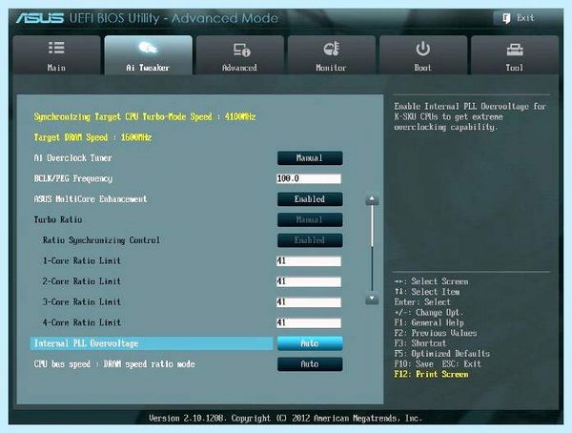The width and height of the screenshot is (572, 433).
Task: Select the Internal PLL Overvoltage row
Action: (152, 343)
